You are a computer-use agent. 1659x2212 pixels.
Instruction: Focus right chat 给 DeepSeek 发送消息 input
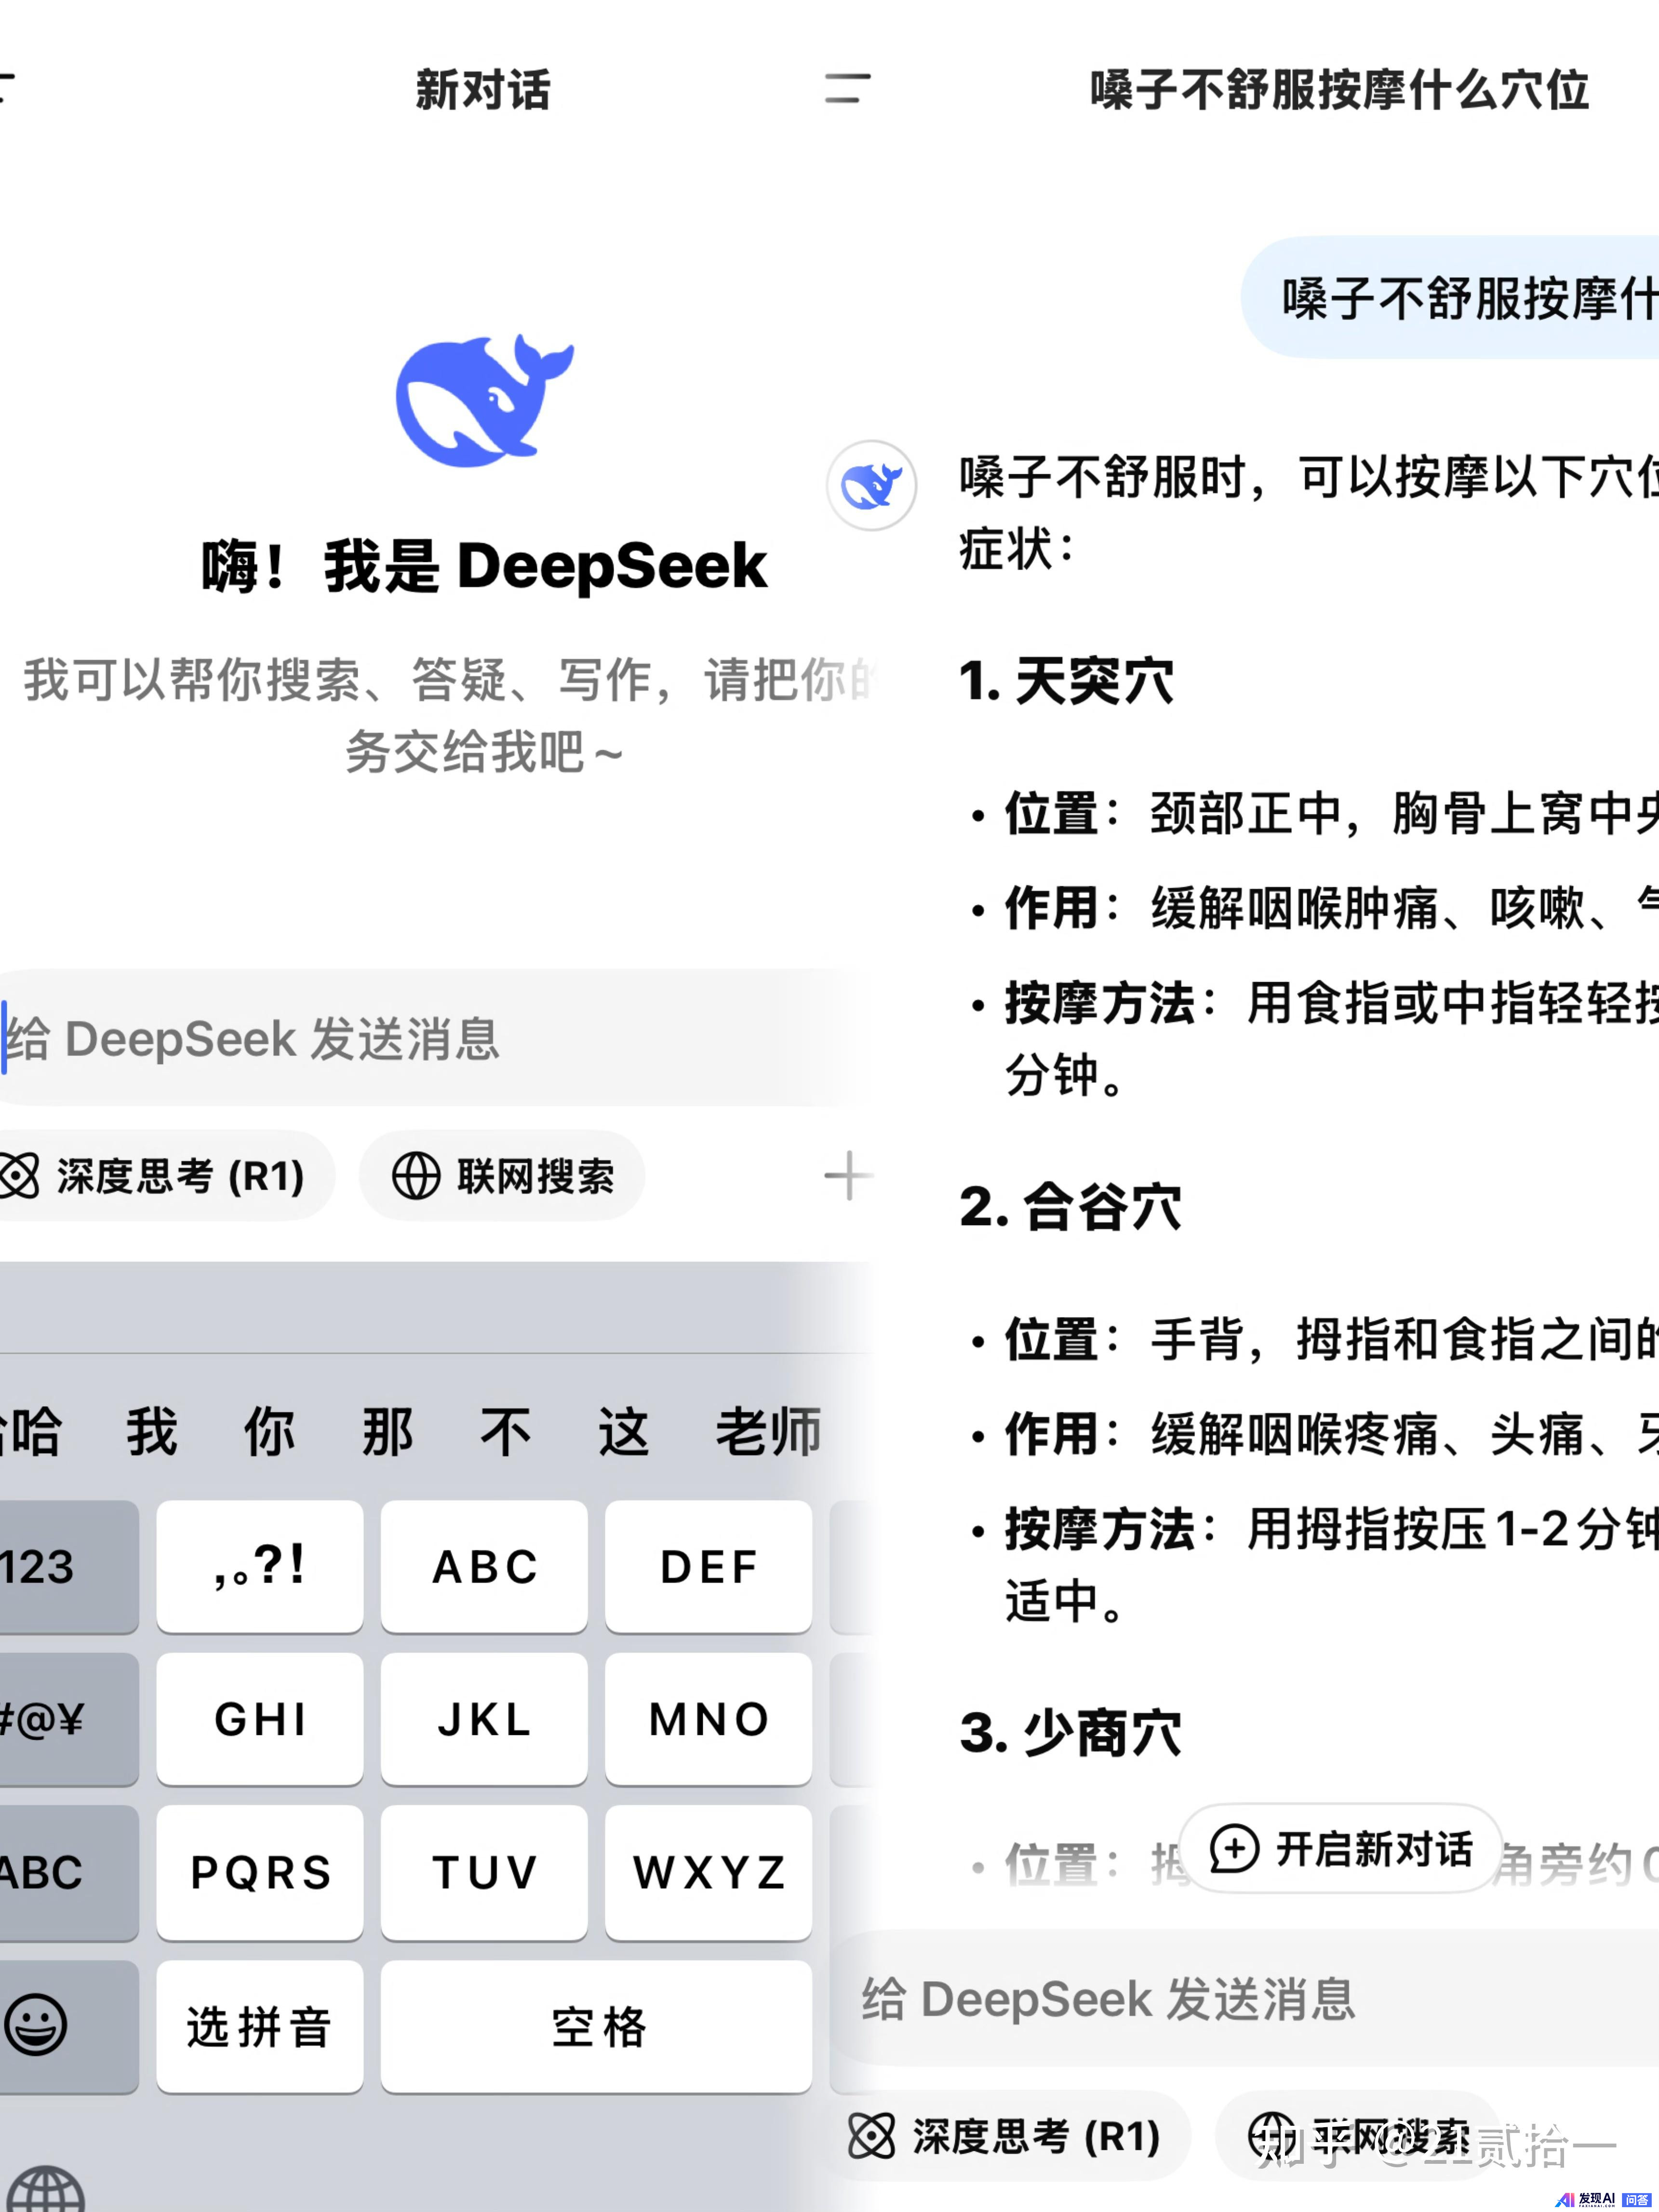click(x=1245, y=1999)
